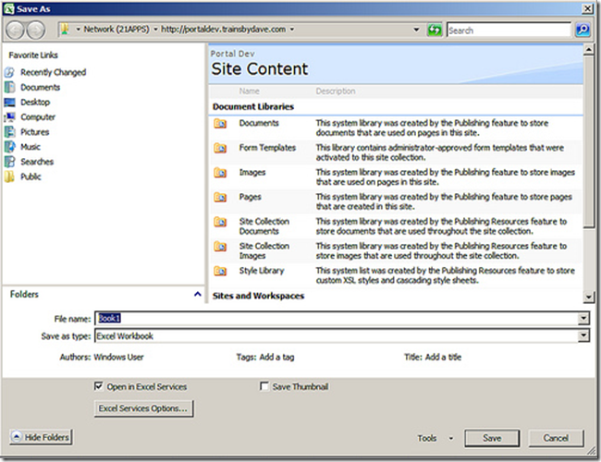This screenshot has height=462, width=601.
Task: Click the Save button
Action: coord(492,438)
